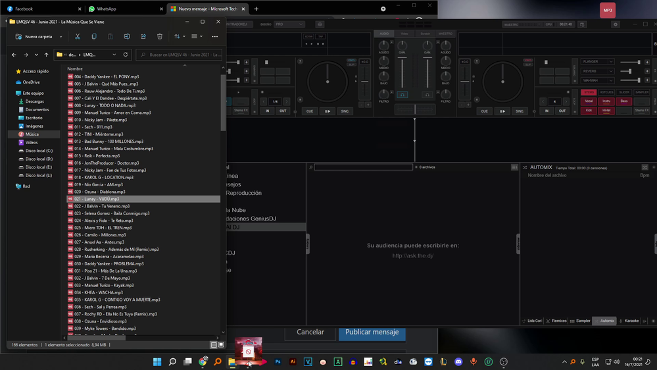Screen dimensions: 657x370
Task: Open VirtualDJ settings gear icon
Action: pyautogui.click(x=616, y=24)
